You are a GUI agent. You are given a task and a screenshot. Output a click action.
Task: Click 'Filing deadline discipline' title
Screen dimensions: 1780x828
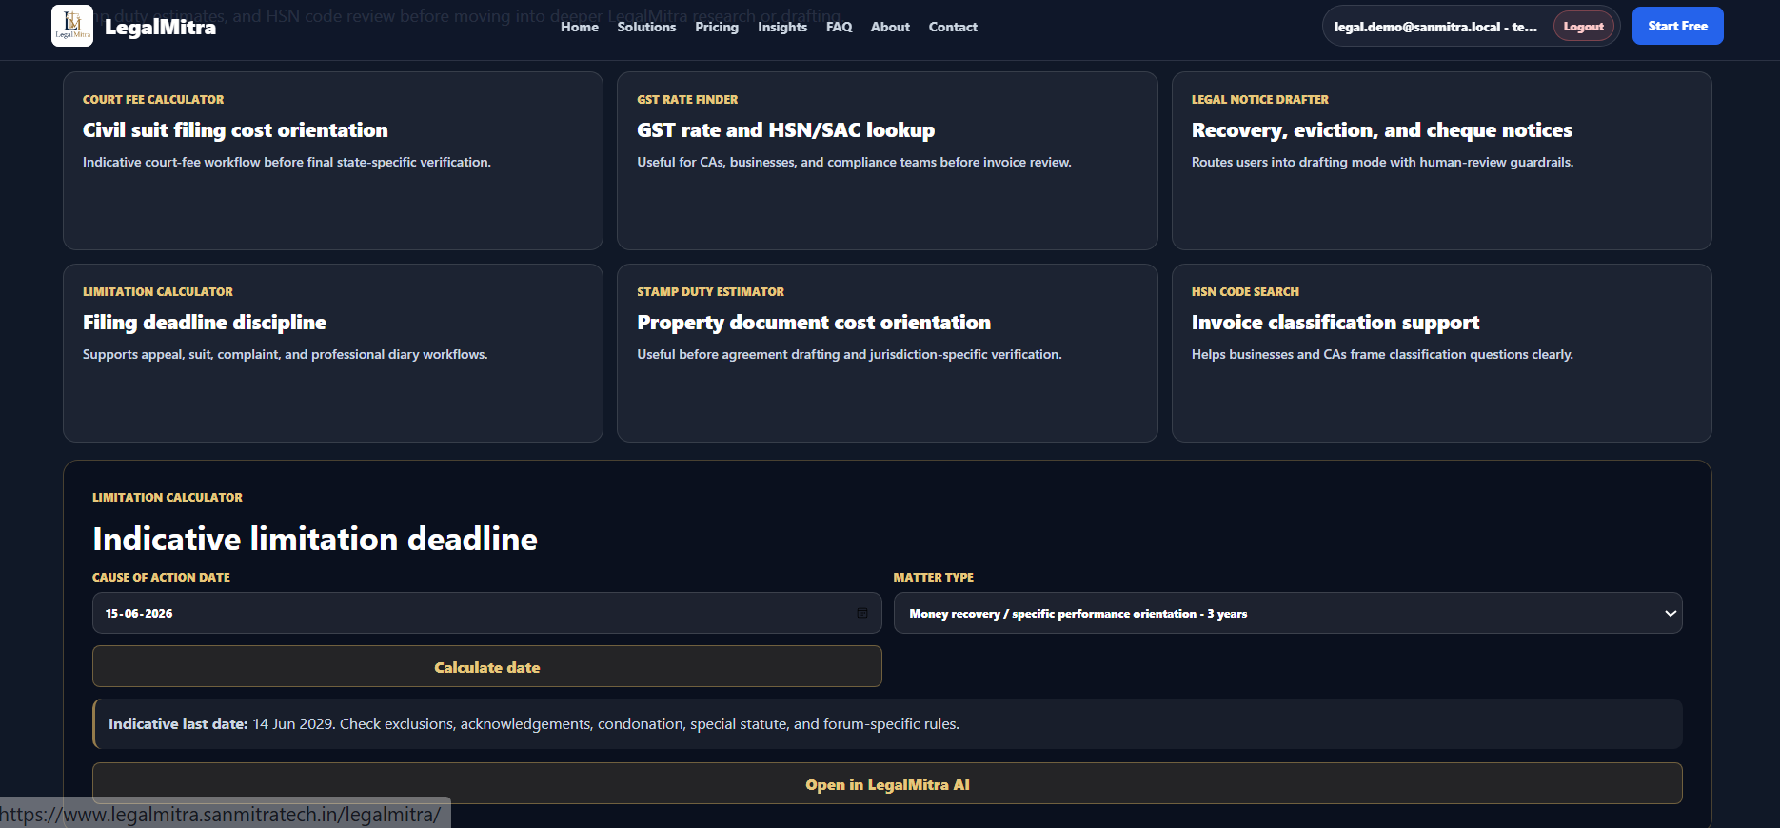(x=205, y=323)
